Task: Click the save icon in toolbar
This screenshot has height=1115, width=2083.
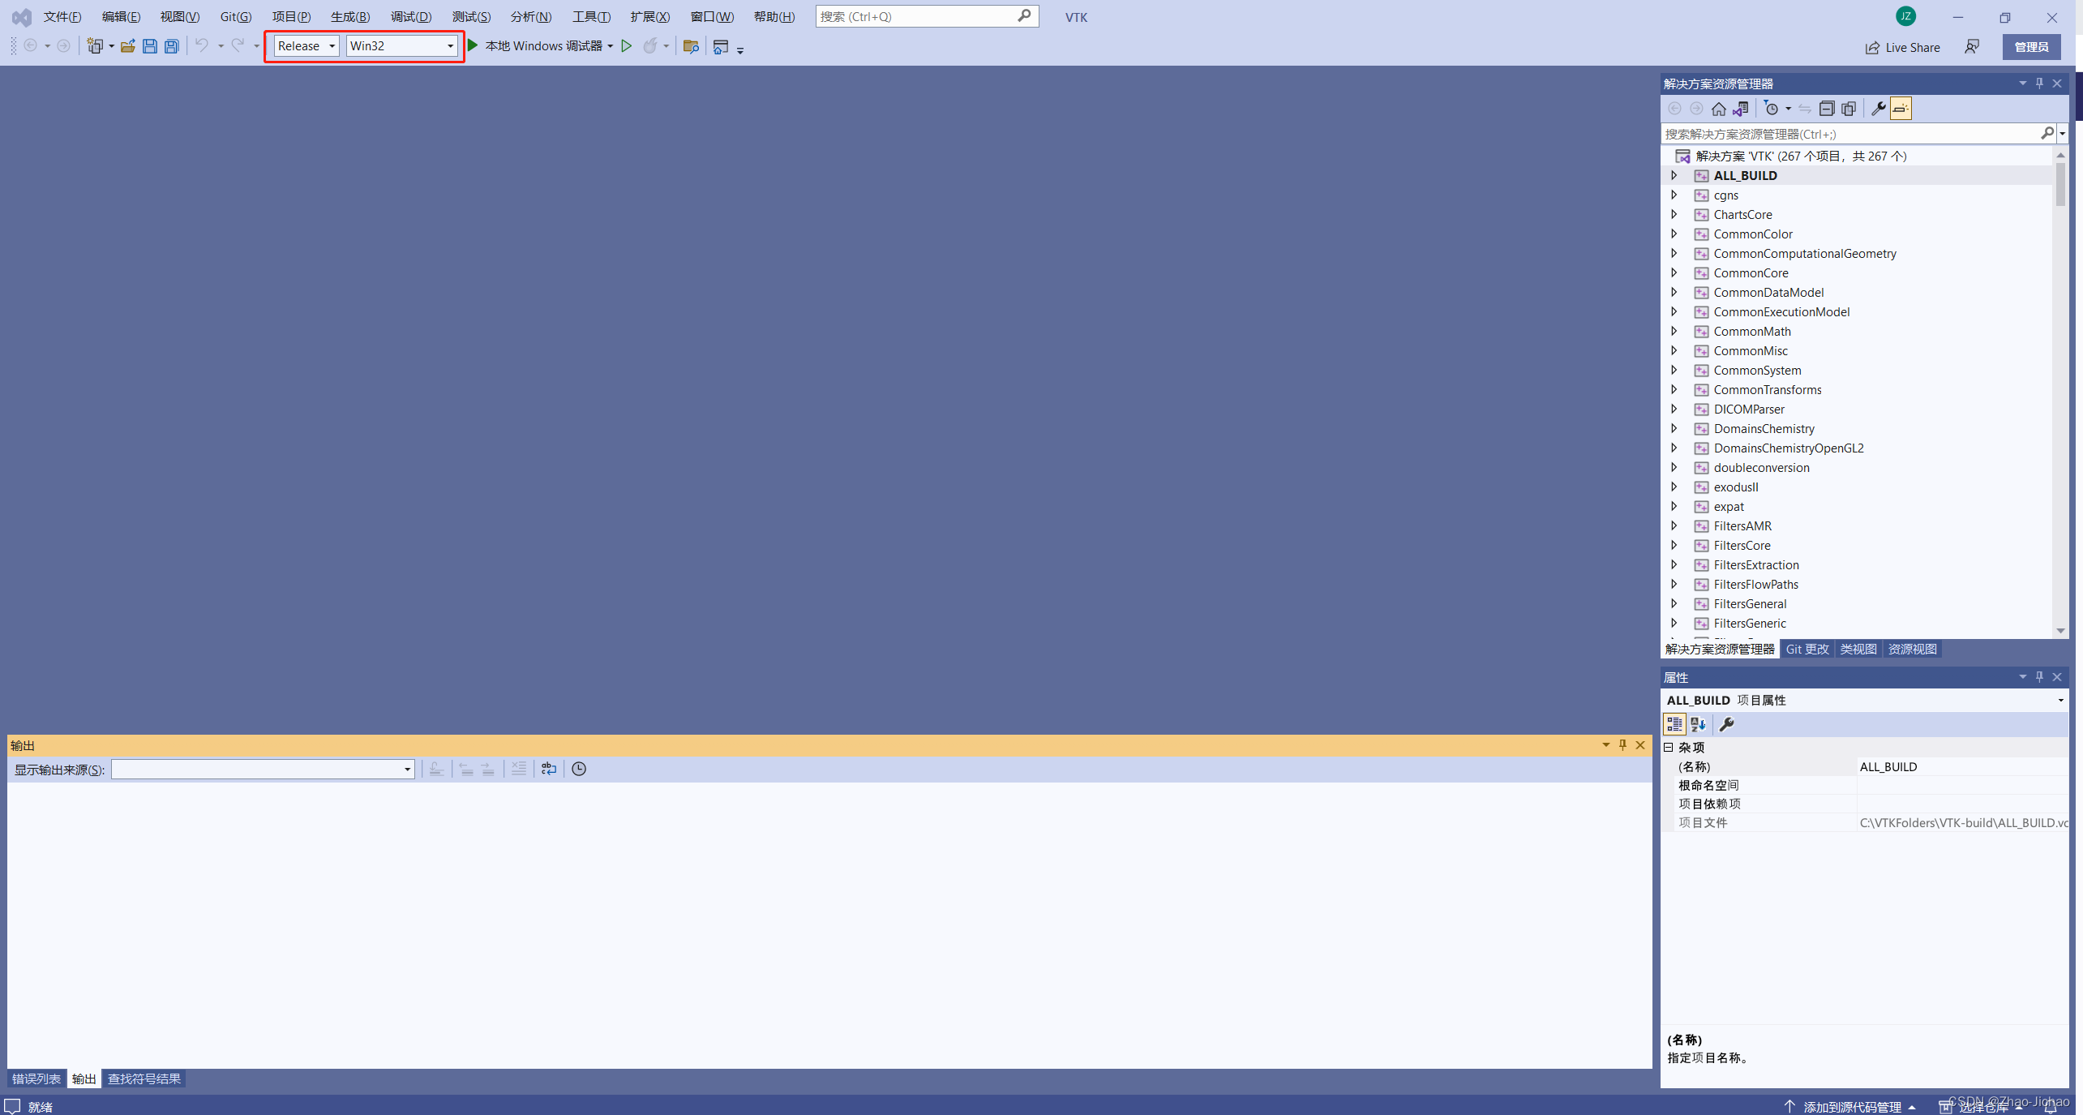Action: coord(149,46)
